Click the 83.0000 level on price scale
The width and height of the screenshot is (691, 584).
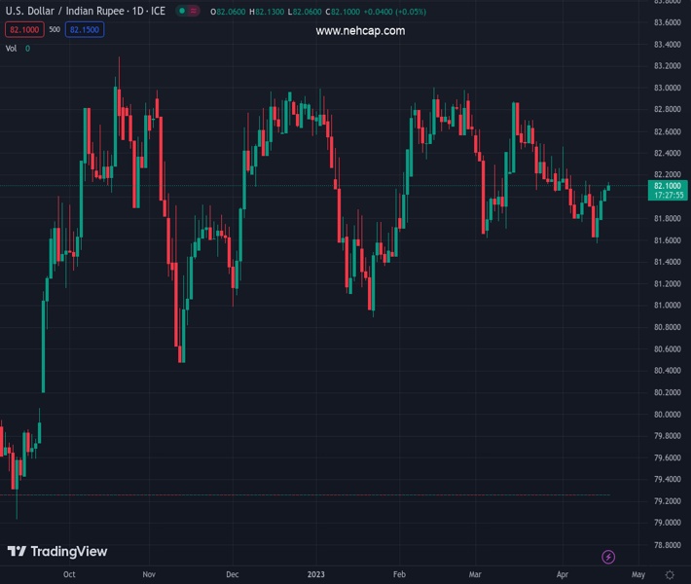click(x=667, y=88)
